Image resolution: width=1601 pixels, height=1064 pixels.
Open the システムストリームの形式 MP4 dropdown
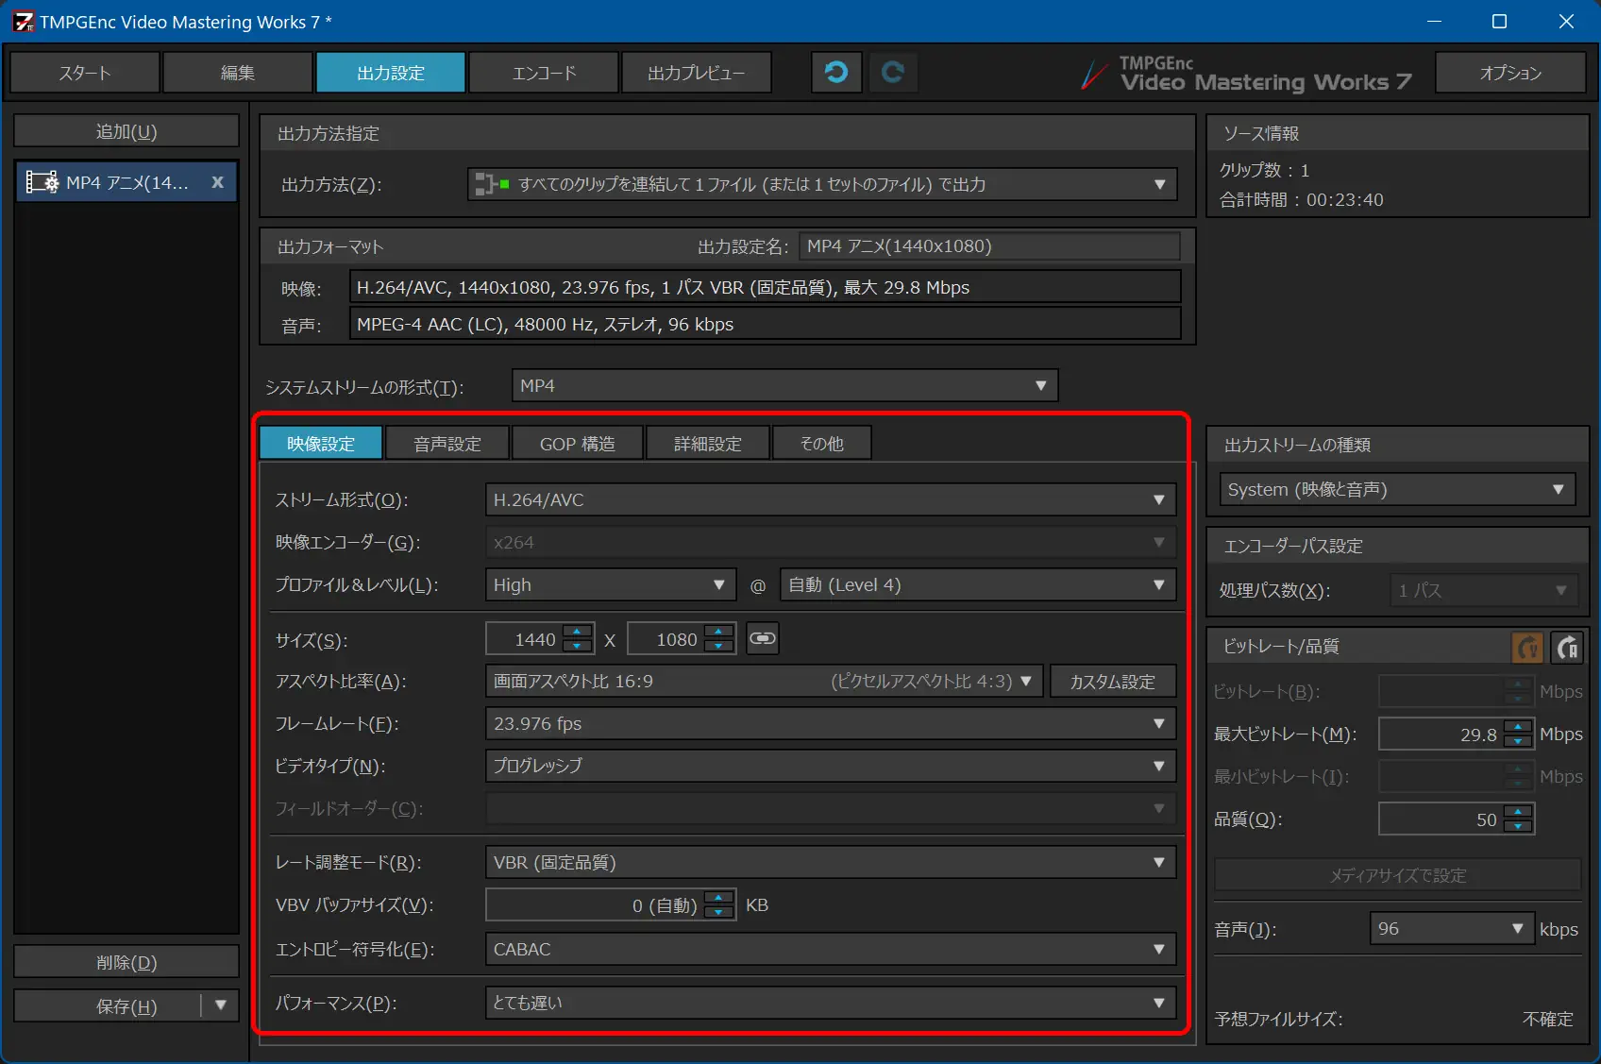pos(784,385)
